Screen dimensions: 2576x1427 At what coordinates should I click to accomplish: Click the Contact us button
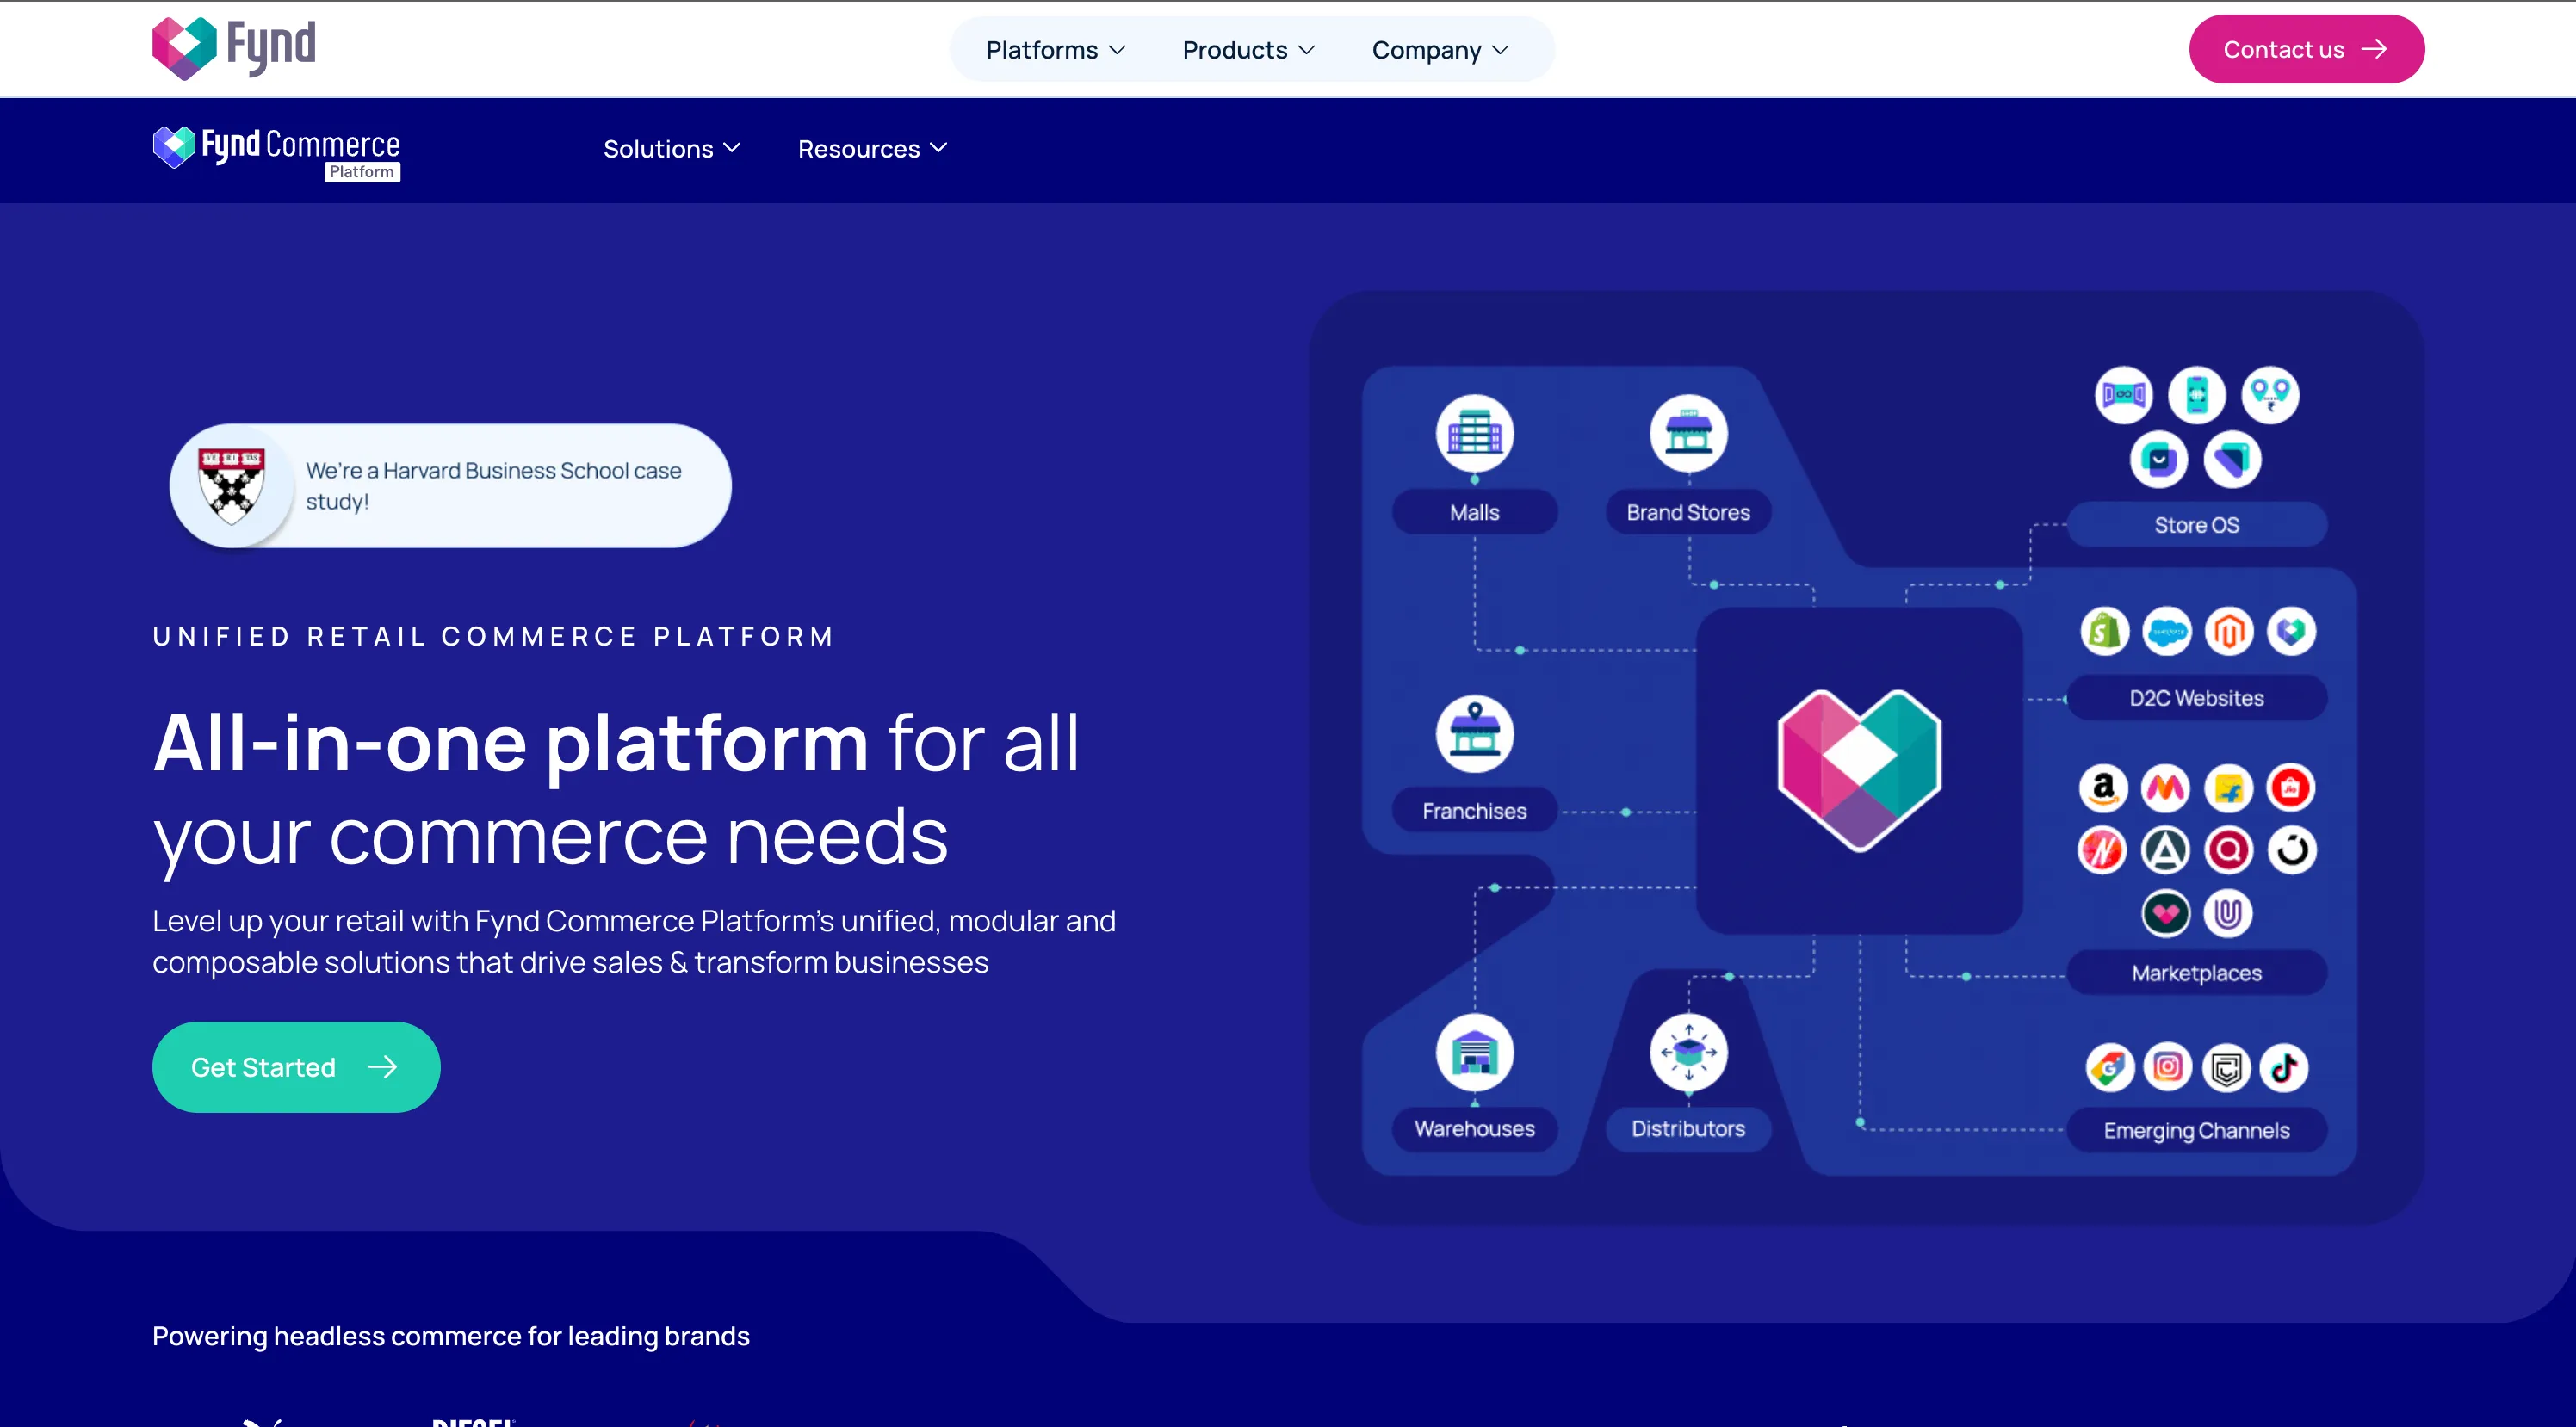click(2306, 49)
